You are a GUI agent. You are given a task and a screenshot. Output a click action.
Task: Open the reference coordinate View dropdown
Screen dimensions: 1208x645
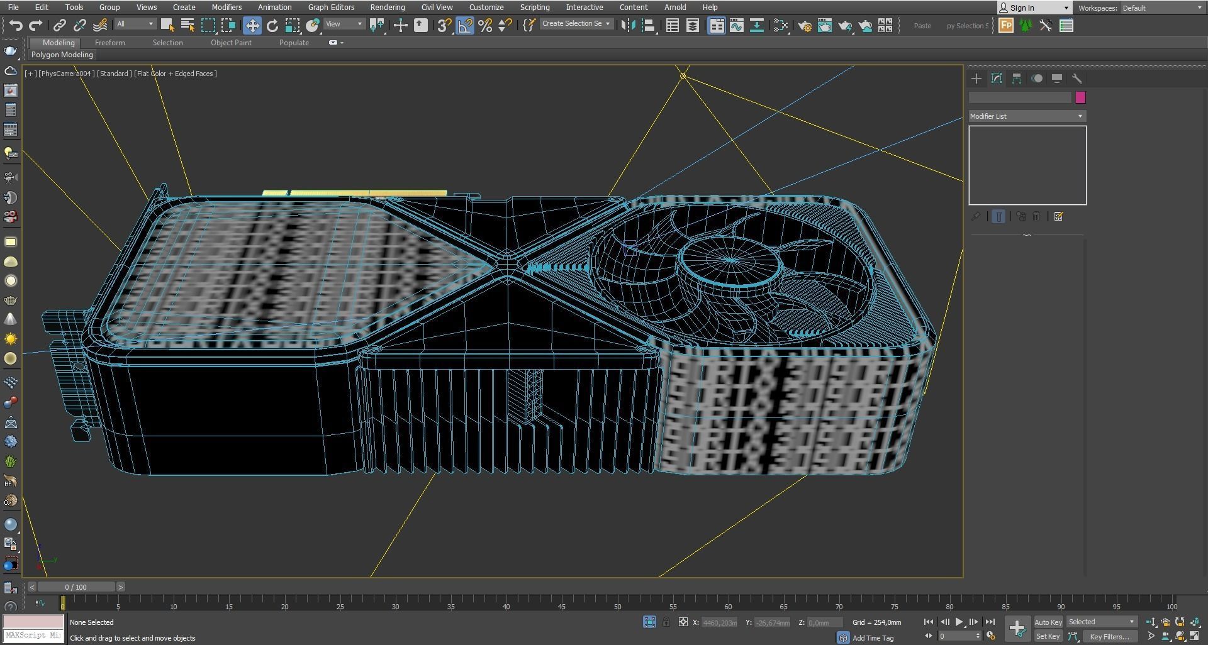(x=344, y=24)
